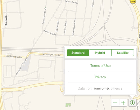The width and height of the screenshot is (140, 110).
Task: Click the info (i) button
Action: click(132, 103)
